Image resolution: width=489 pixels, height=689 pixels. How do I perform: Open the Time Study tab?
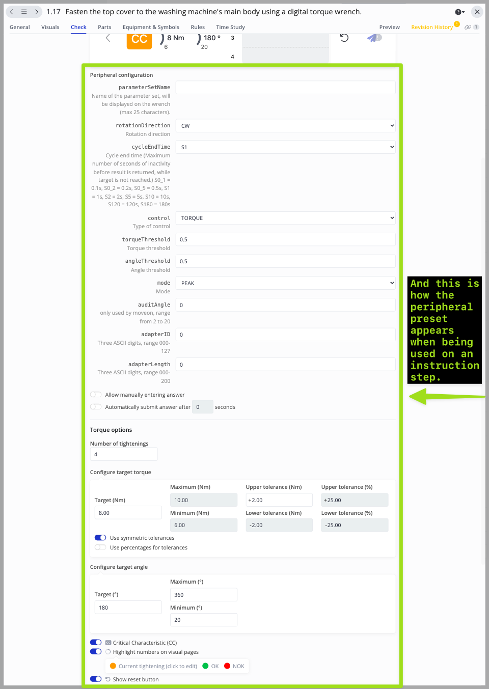[x=230, y=27]
